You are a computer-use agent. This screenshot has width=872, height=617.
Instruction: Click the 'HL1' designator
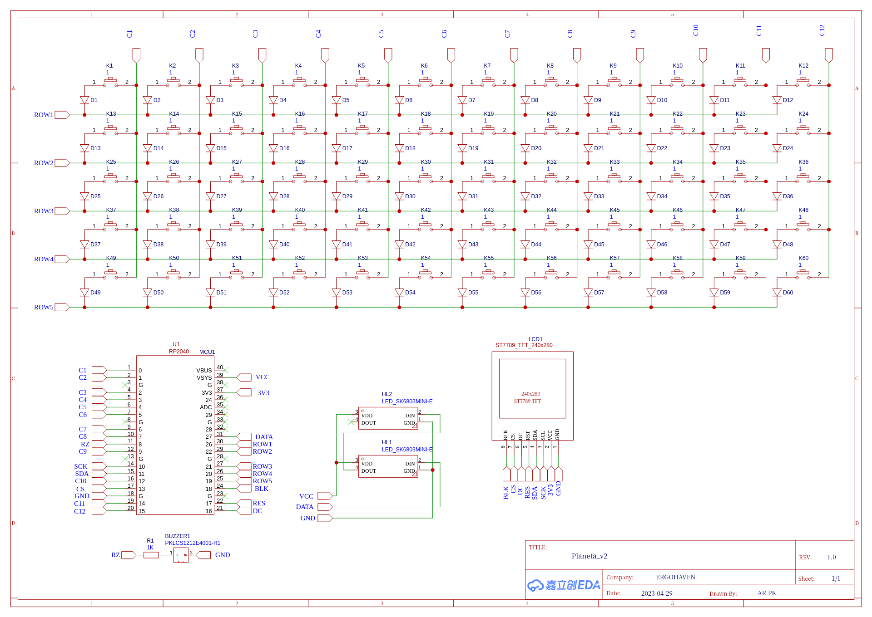[386, 442]
